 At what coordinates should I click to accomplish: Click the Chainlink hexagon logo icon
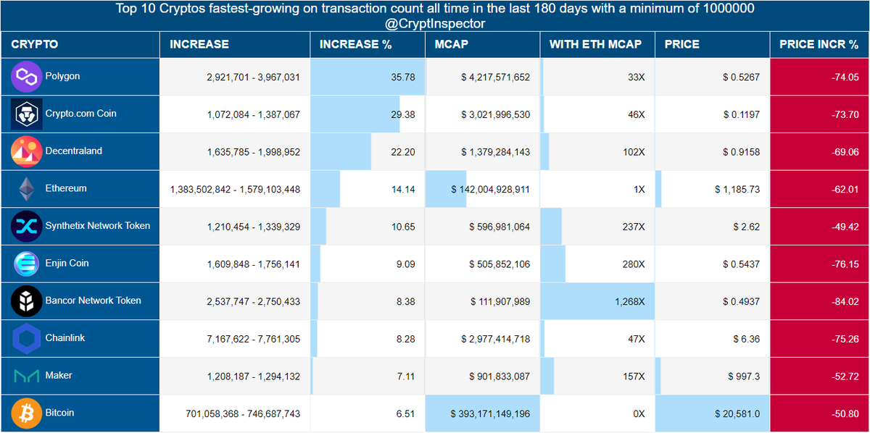27,338
